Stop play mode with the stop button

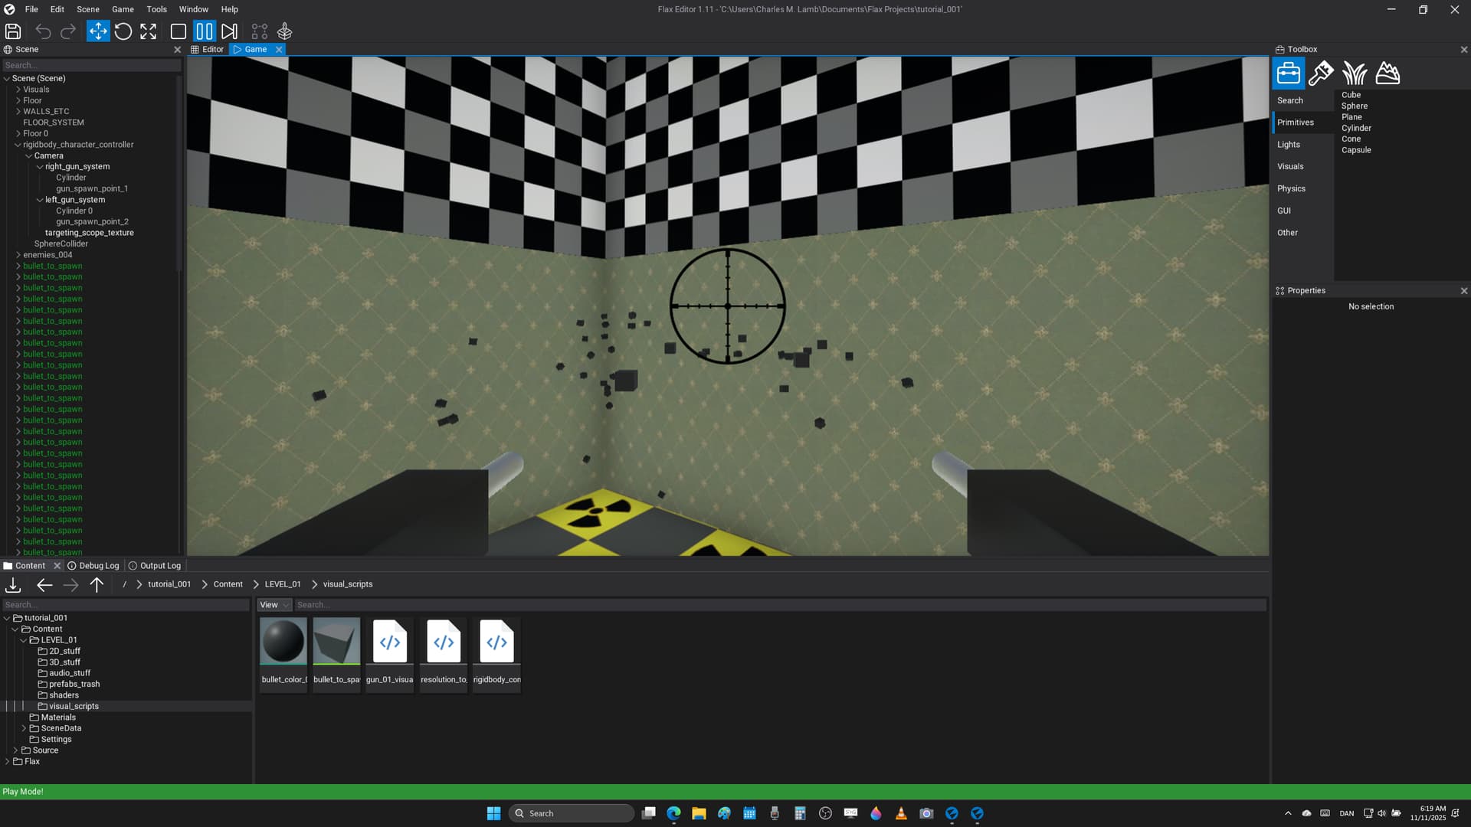click(x=179, y=31)
